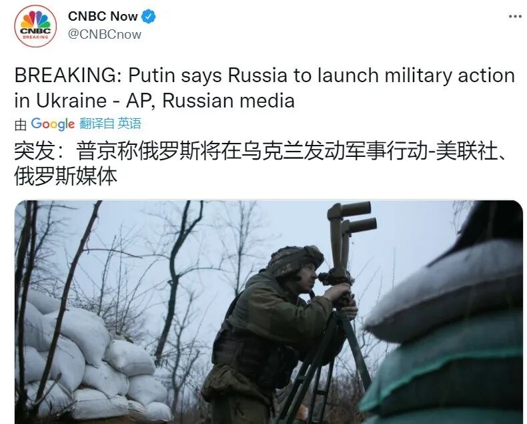
Task: Click the 英语 source language label
Action: (129, 124)
